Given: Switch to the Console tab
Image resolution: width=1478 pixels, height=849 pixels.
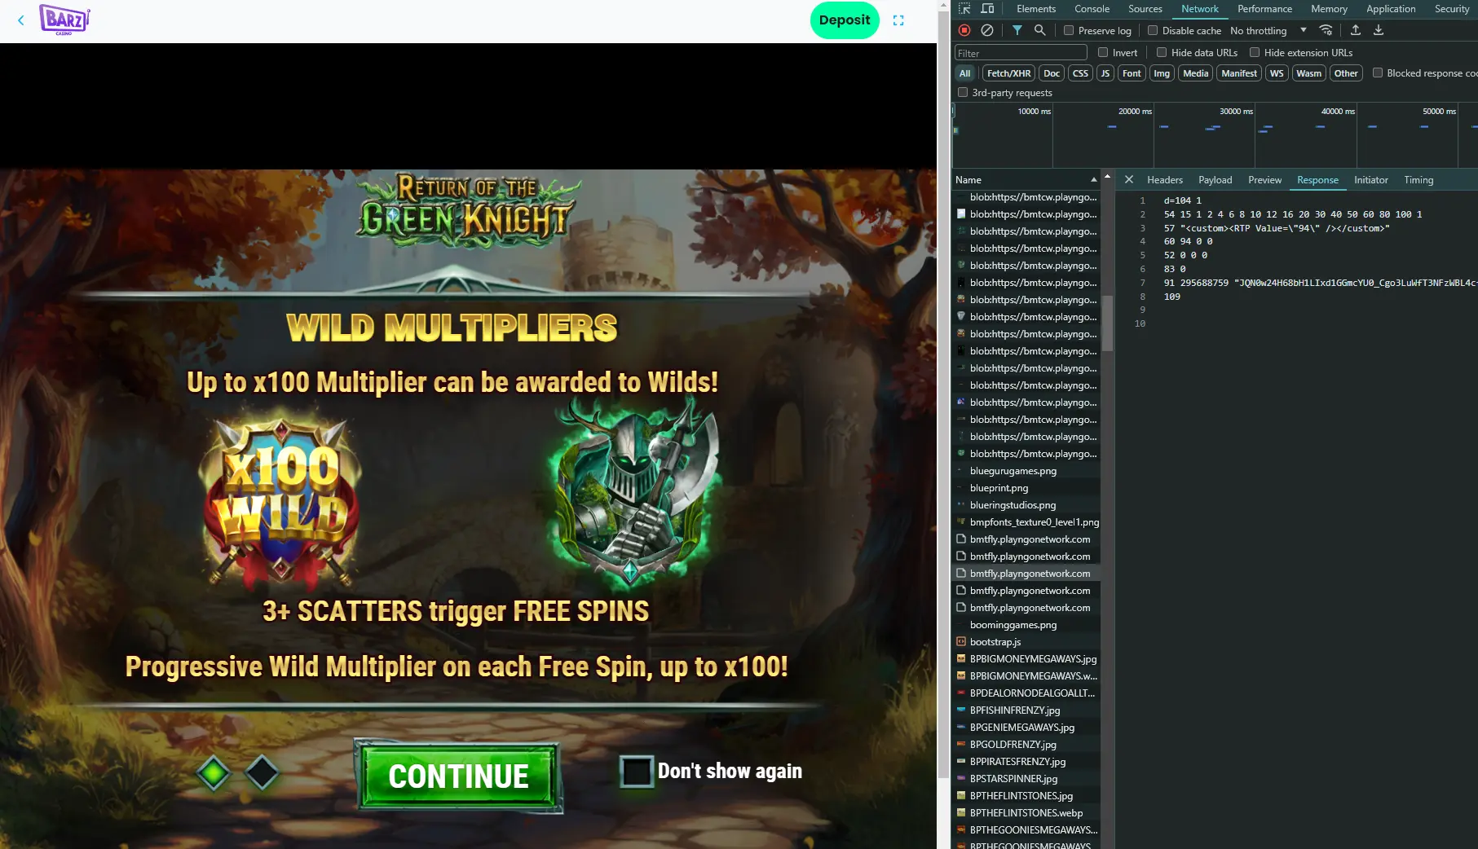Looking at the screenshot, I should pos(1092,9).
